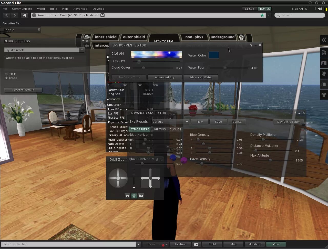
Task: Click the New sky preset button
Action: coord(200,122)
